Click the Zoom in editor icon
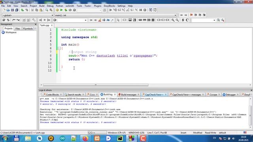253x142 pixels. click(173, 20)
